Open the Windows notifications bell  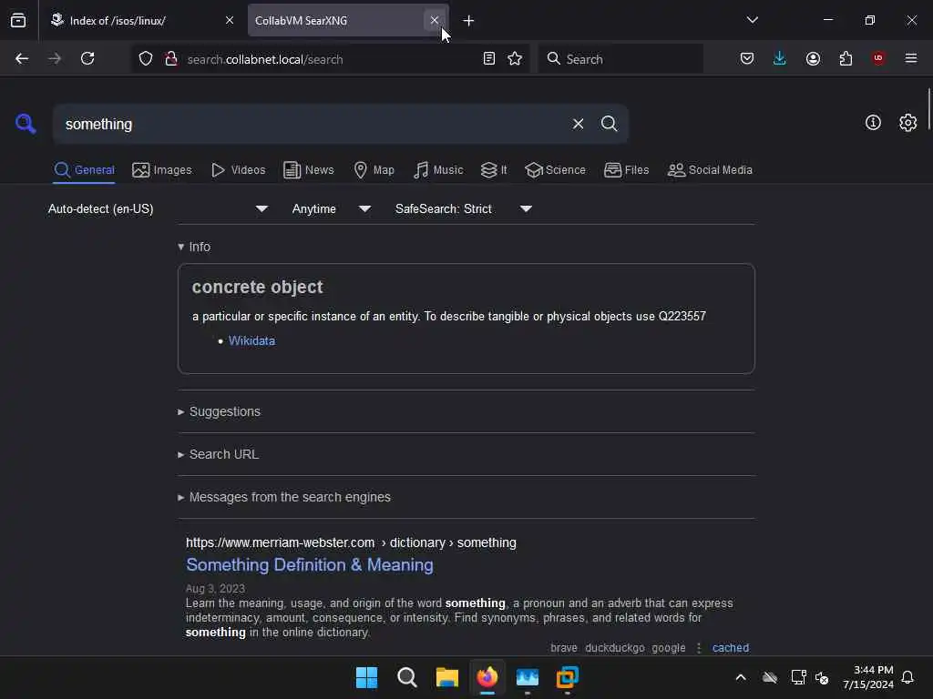click(x=908, y=677)
